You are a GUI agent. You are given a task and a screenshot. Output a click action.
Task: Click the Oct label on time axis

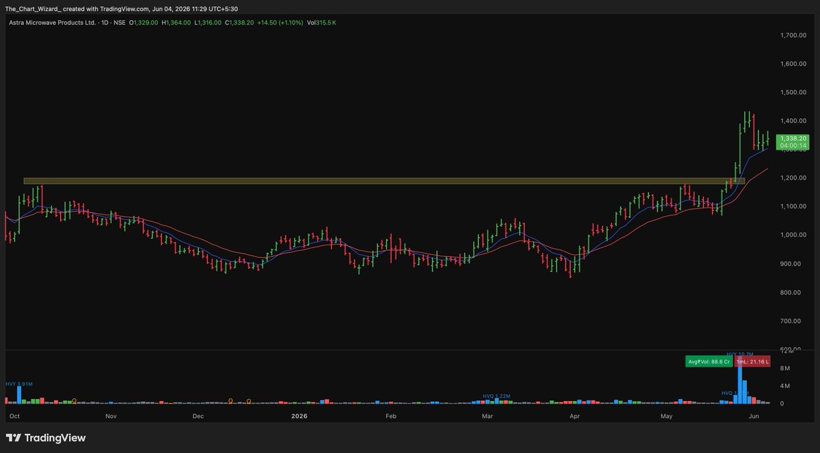[14, 415]
